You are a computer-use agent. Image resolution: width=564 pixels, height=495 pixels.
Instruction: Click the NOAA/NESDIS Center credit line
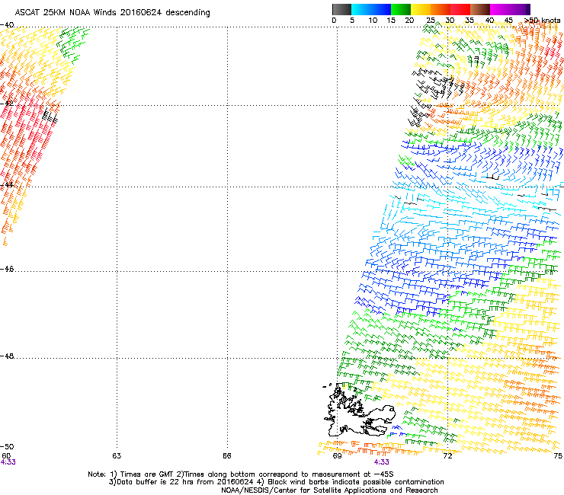[329, 490]
